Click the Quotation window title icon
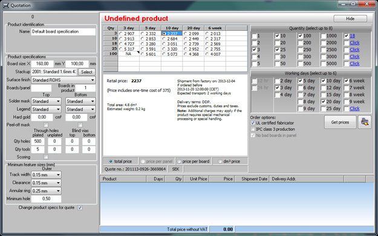378x236 pixels. coord(6,5)
